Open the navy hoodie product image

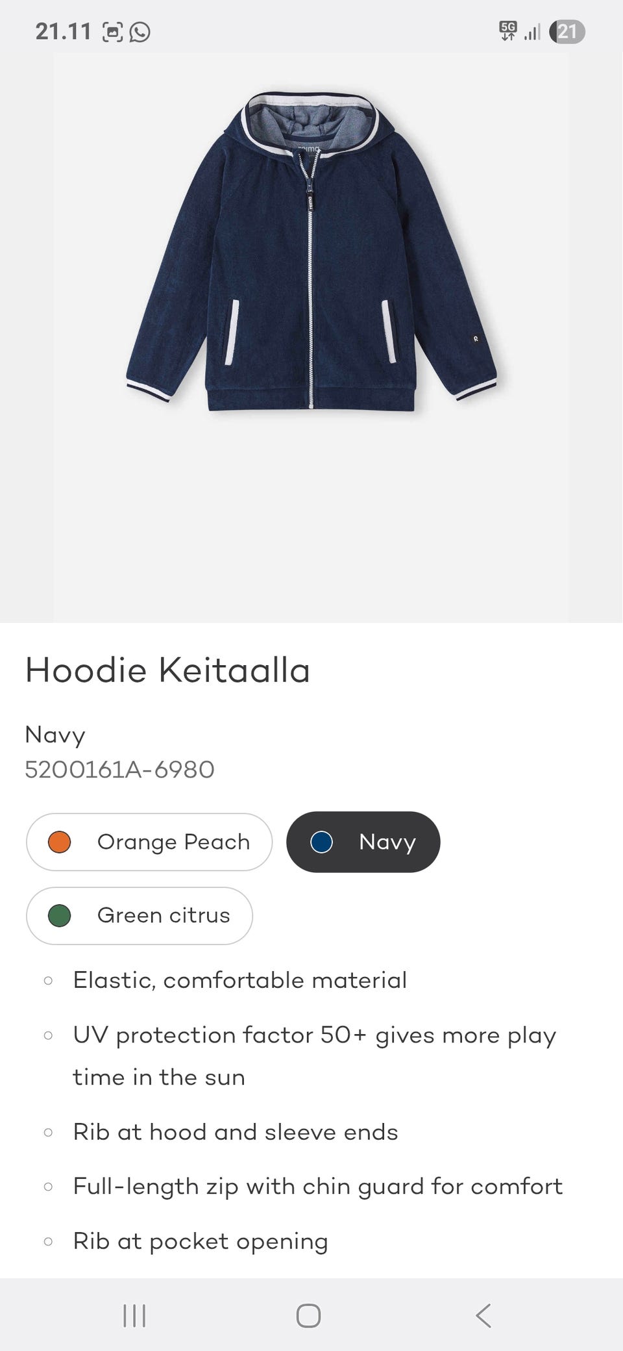(311, 253)
